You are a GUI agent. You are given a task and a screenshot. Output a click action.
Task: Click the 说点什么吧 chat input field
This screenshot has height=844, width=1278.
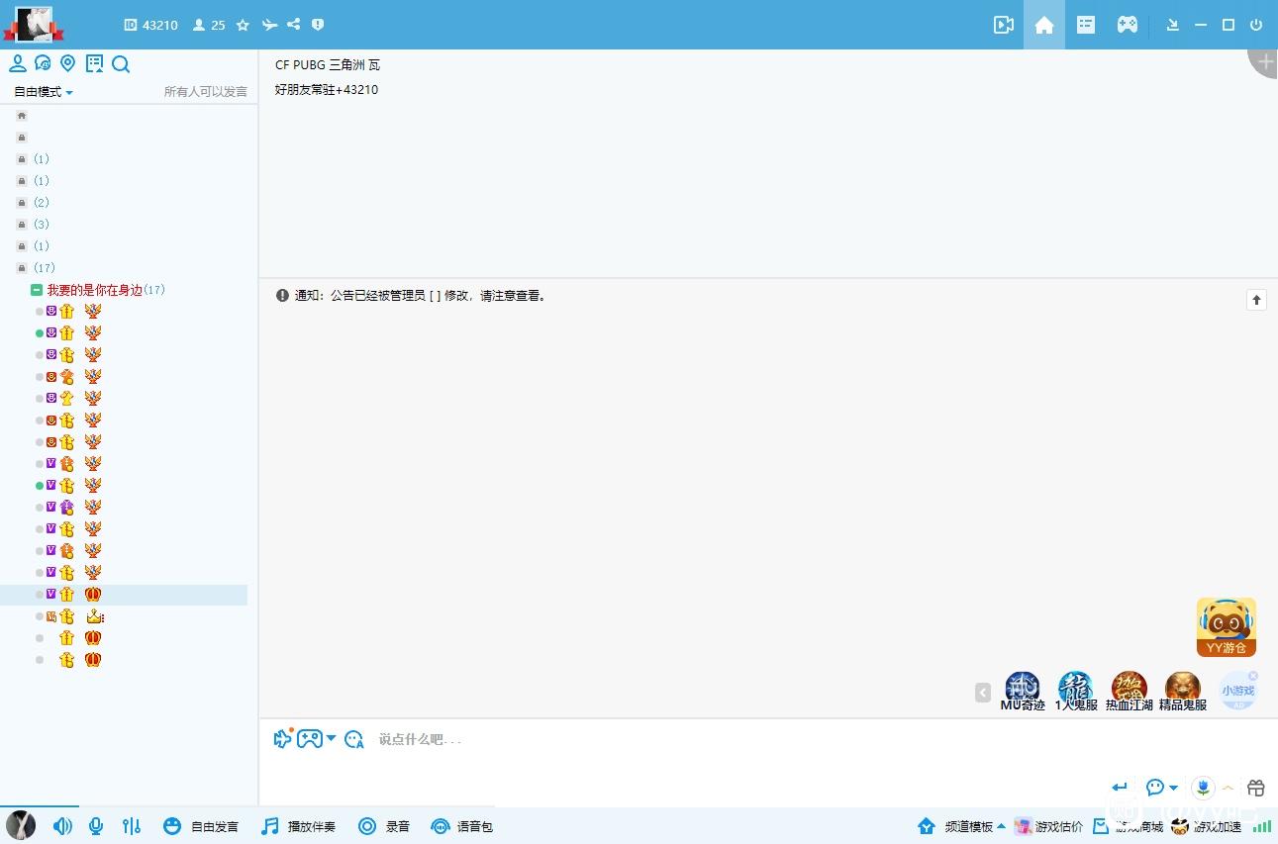click(x=733, y=739)
